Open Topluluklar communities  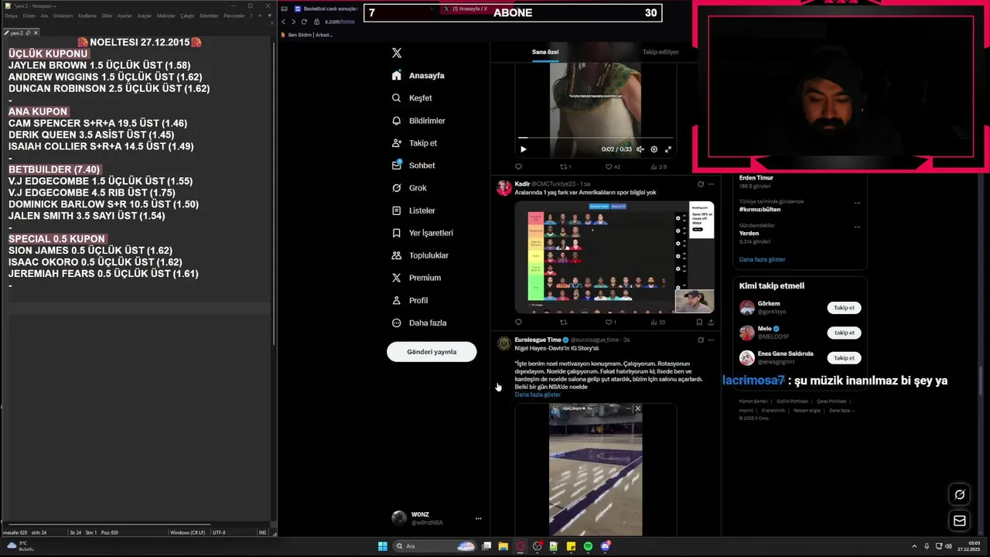pos(419,255)
